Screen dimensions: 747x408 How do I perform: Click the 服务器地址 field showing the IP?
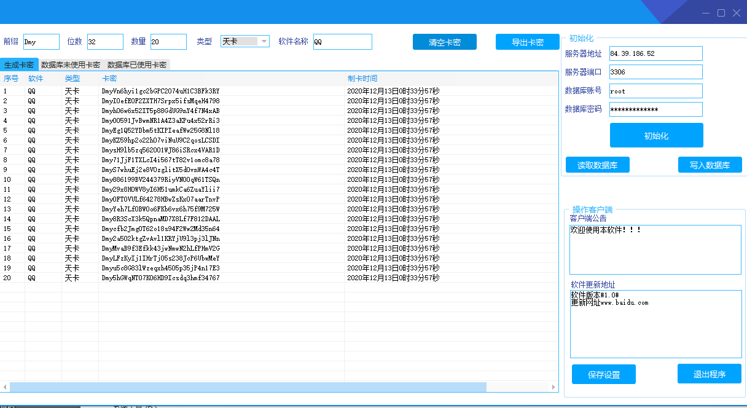point(654,53)
